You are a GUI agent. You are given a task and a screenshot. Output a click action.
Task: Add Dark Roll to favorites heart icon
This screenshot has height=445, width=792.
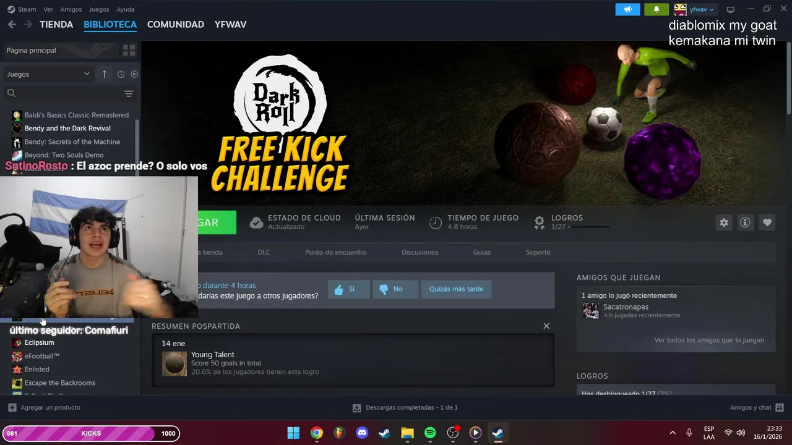[767, 222]
